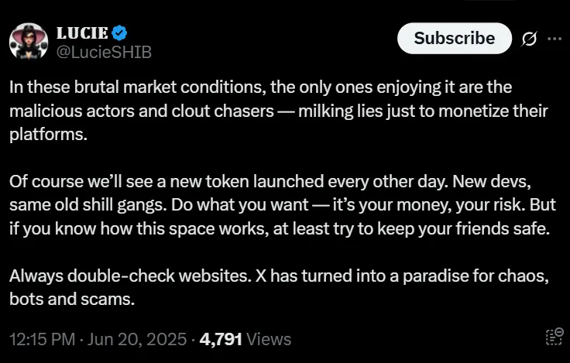Open the LUCIE display name link

tap(84, 33)
